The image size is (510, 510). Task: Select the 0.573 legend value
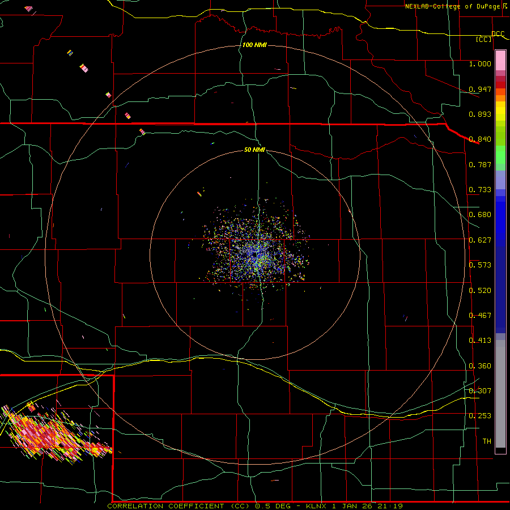coord(480,265)
